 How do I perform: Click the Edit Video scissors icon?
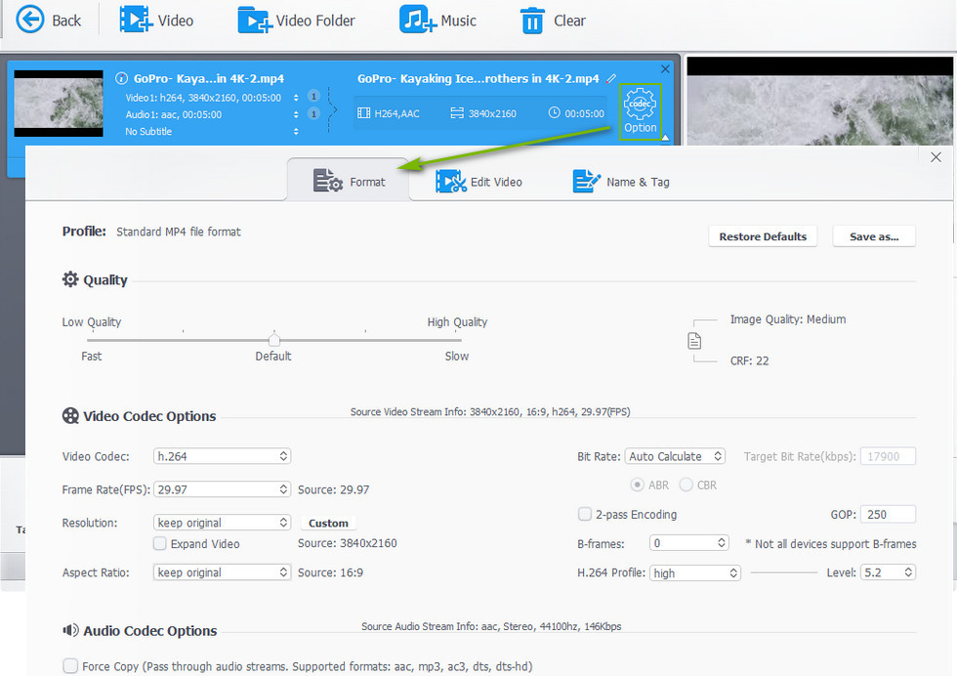pos(450,182)
